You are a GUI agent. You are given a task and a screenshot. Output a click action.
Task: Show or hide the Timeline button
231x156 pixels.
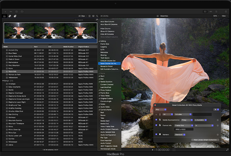(x=211, y=12)
